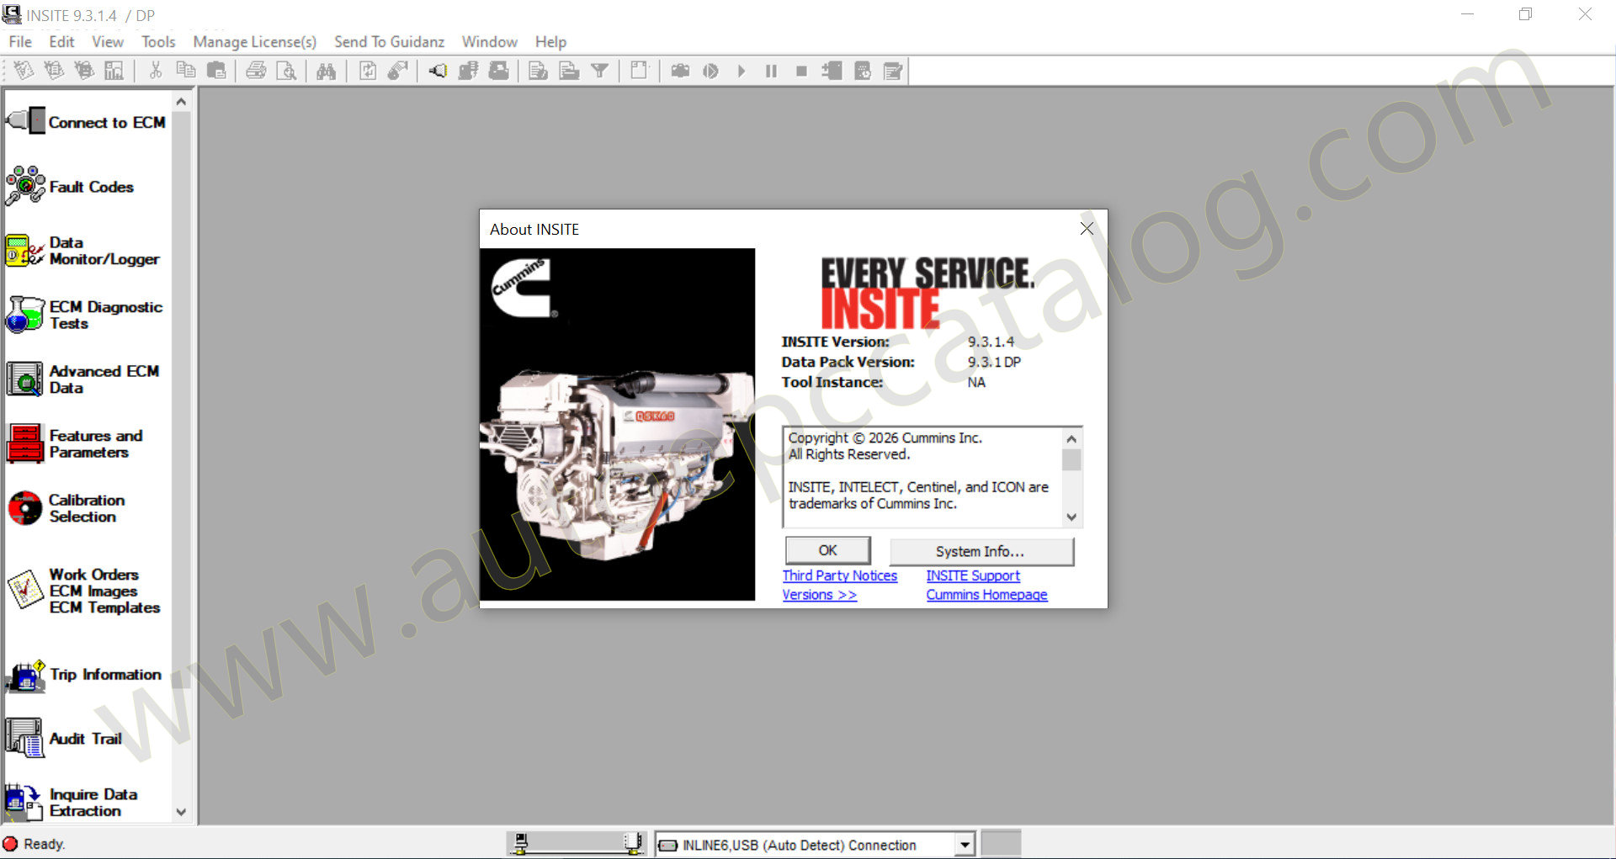This screenshot has height=859, width=1616.
Task: Click the blank page toolbar icon
Action: (640, 71)
